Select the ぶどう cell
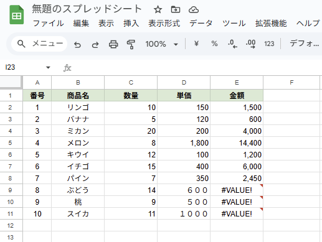322x242 pixels. (x=78, y=190)
